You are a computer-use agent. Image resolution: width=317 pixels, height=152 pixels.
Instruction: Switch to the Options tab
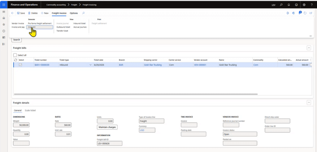tap(74, 13)
